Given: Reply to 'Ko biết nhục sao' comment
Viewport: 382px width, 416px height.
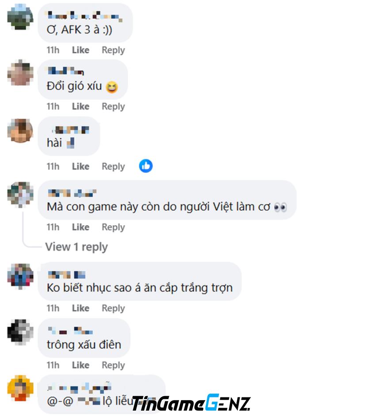Looking at the screenshot, I should (x=113, y=308).
